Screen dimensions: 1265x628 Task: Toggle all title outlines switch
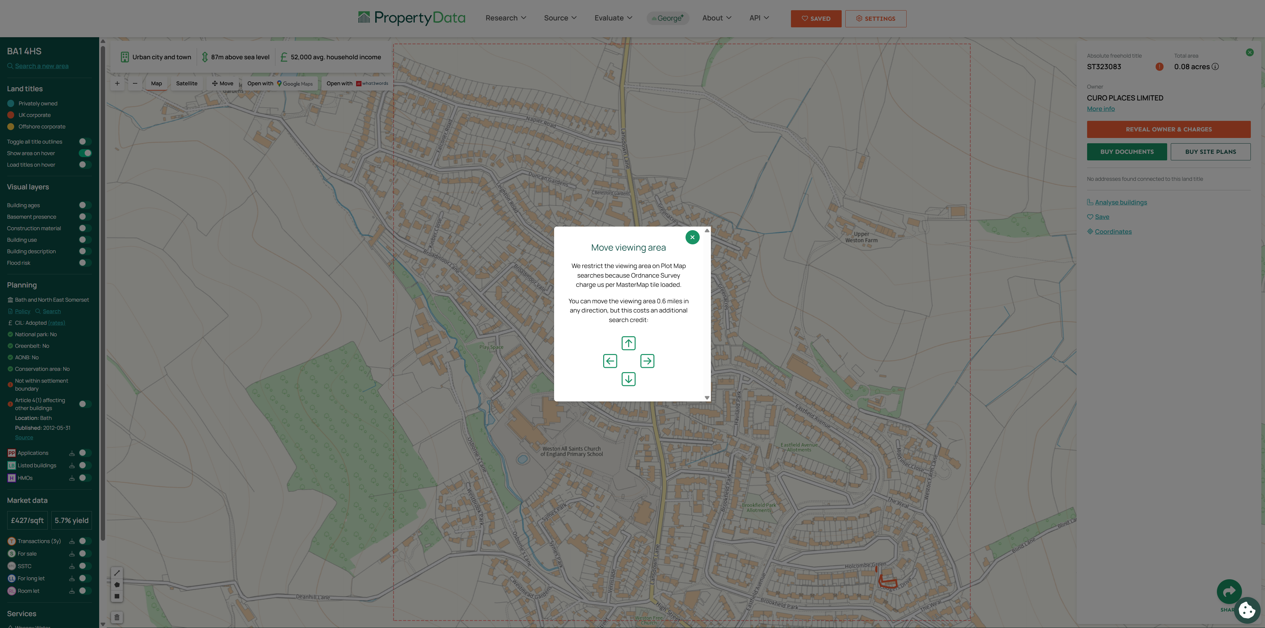point(85,142)
